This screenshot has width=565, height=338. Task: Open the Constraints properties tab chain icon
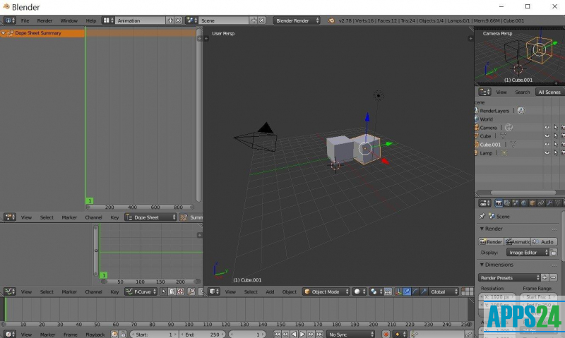click(x=541, y=203)
